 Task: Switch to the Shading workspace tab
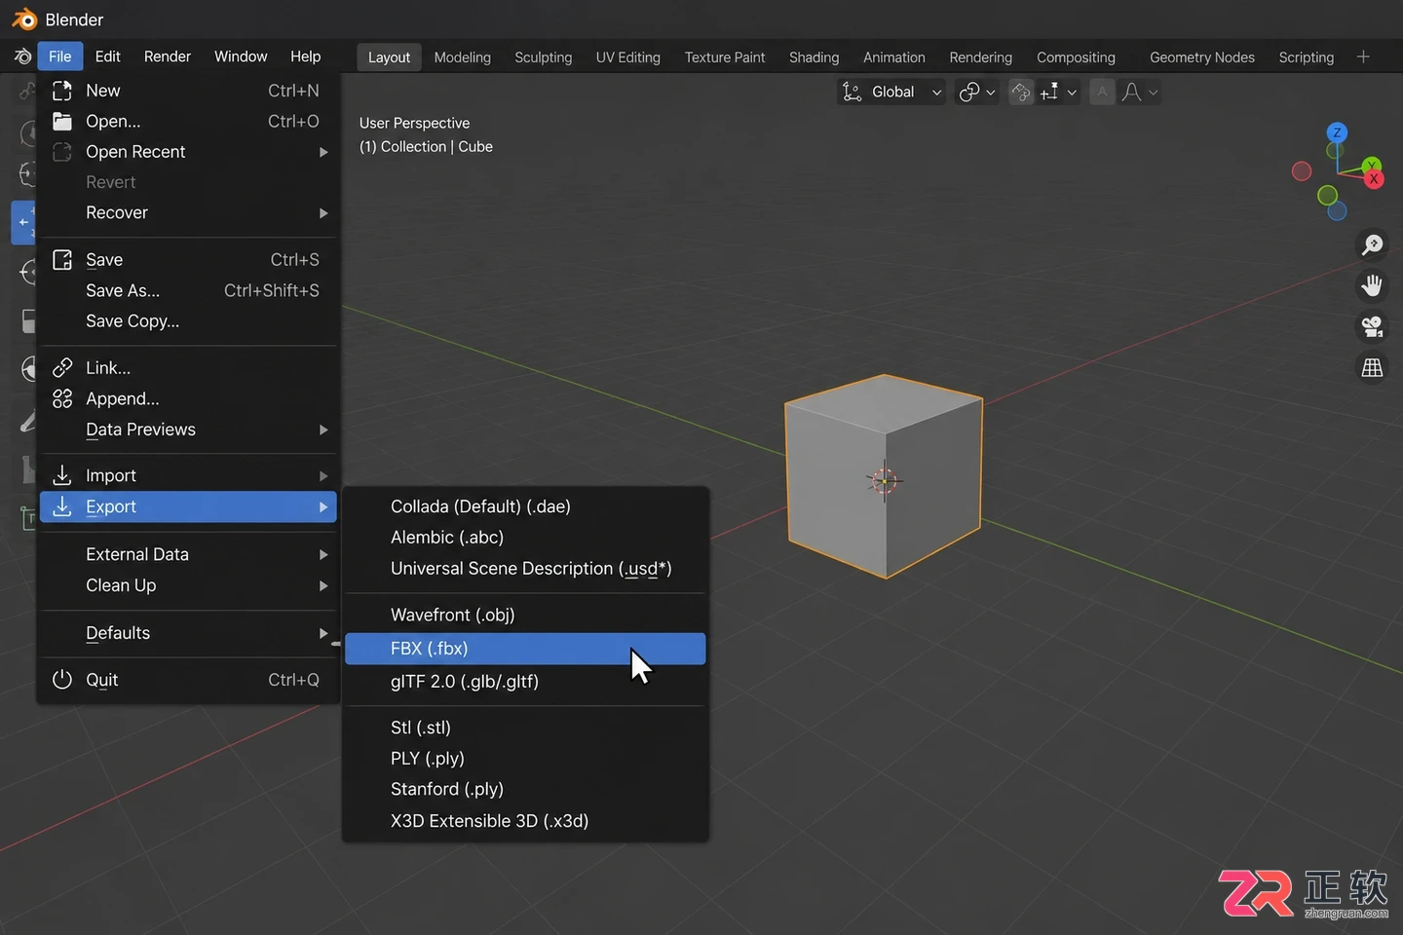(815, 57)
